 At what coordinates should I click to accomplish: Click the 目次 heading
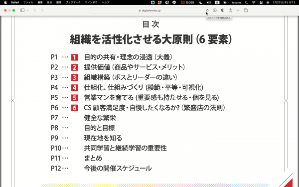150,24
